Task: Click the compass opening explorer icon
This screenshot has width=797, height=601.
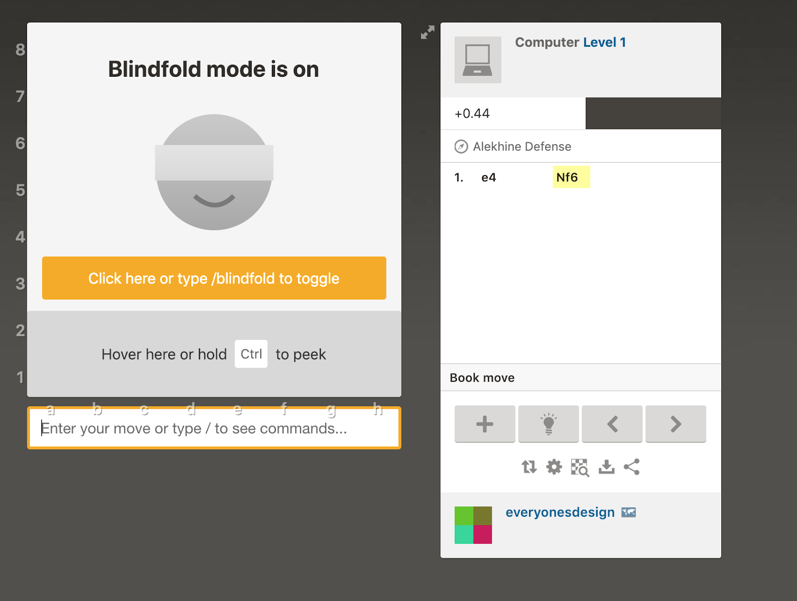Action: 461,147
